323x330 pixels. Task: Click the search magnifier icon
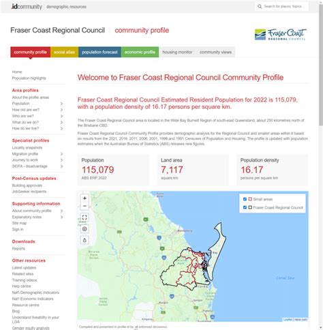click(260, 7)
